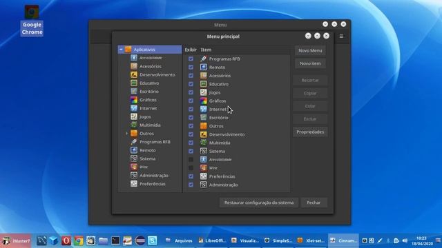Click the Educativo icon in the left tree
The image size is (442, 248).
click(x=134, y=83)
